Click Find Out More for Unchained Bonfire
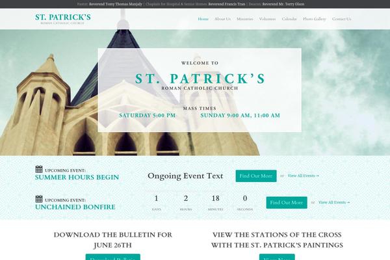Screen dimensions: 390x260 (x=287, y=203)
